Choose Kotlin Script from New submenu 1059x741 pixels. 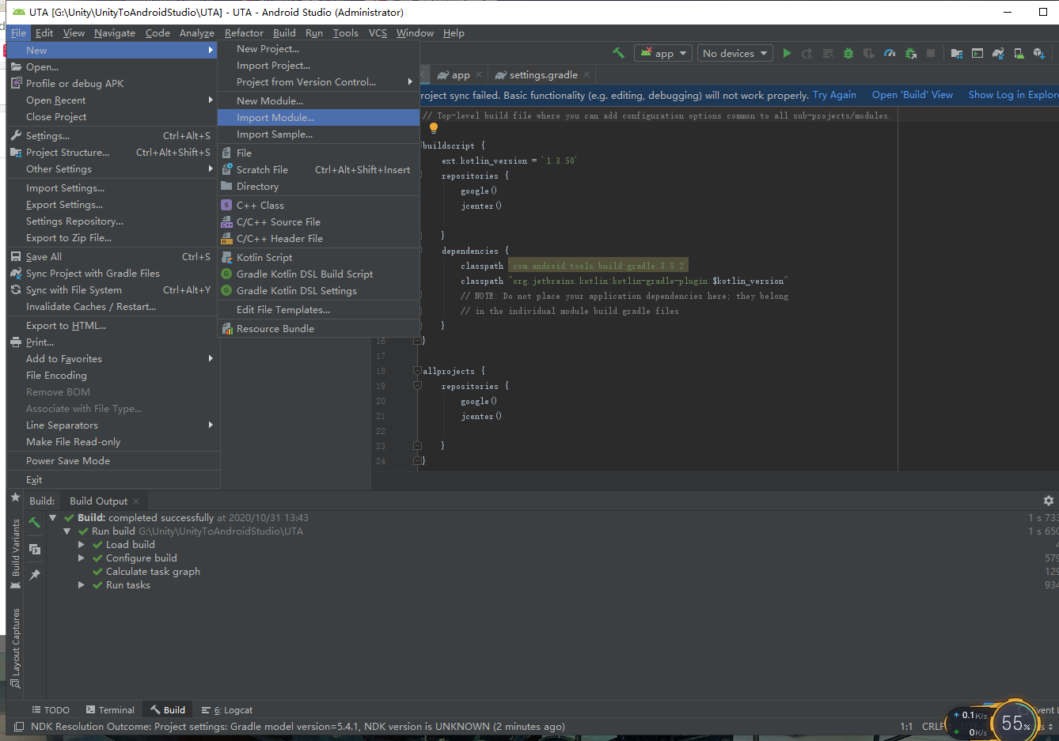click(318, 258)
